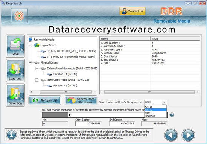The width and height of the screenshot is (207, 144).
Task: Click the Search More Partitions button
Action: pyautogui.click(x=81, y=100)
